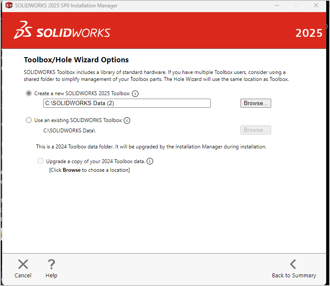Click the Cancel X icon
330x286 pixels.
pos(23,264)
